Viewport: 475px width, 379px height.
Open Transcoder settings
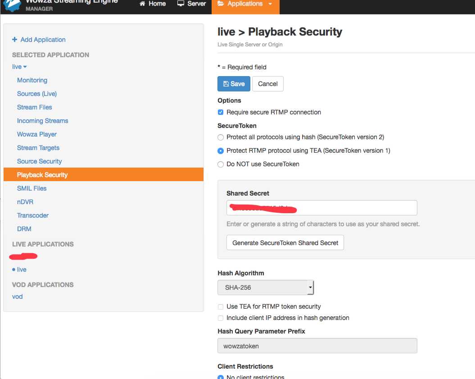tap(33, 215)
